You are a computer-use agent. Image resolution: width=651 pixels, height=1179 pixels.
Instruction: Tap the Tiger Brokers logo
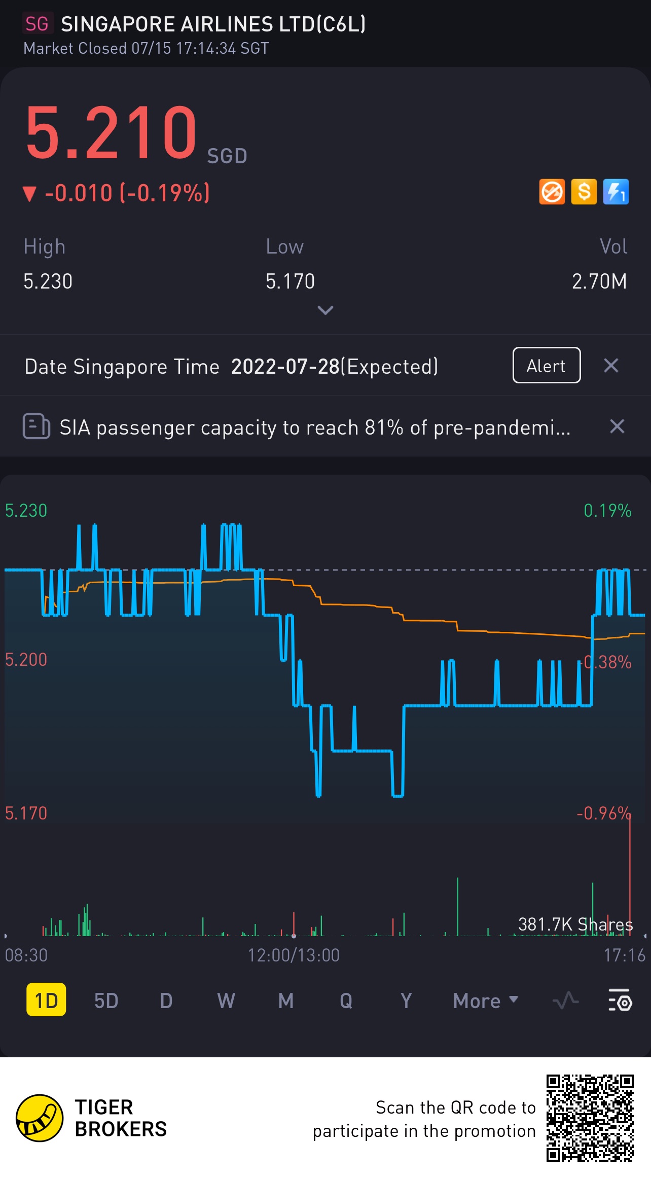pos(40,1118)
